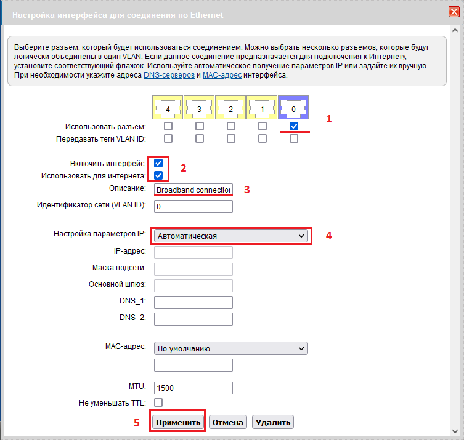464x440 pixels.
Task: Click the Ethernet port 3 icon
Action: pos(199,108)
